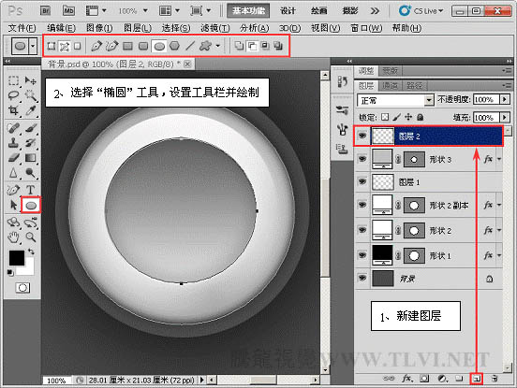Toggle lock all padlock icon
Screen dimensions: 517x388
pyautogui.click(x=420, y=117)
